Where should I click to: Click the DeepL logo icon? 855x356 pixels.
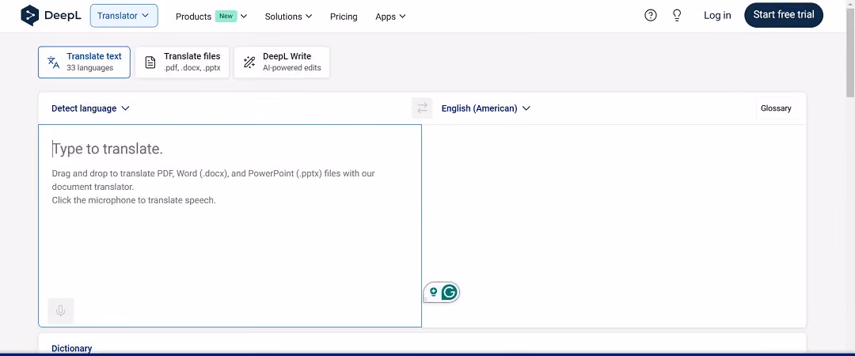(30, 15)
